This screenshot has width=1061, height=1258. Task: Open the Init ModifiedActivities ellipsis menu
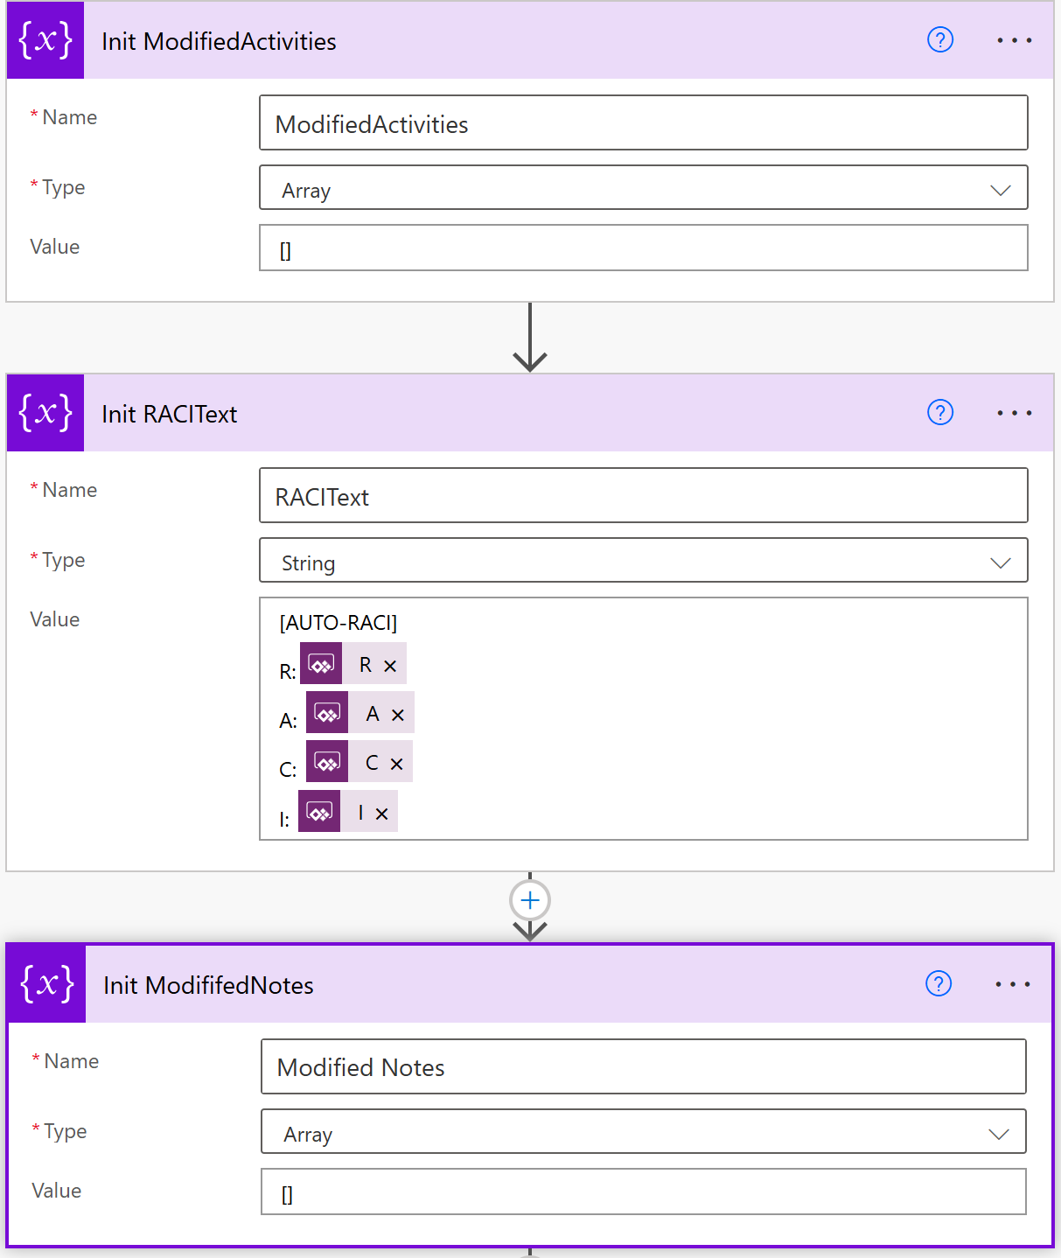click(1014, 40)
